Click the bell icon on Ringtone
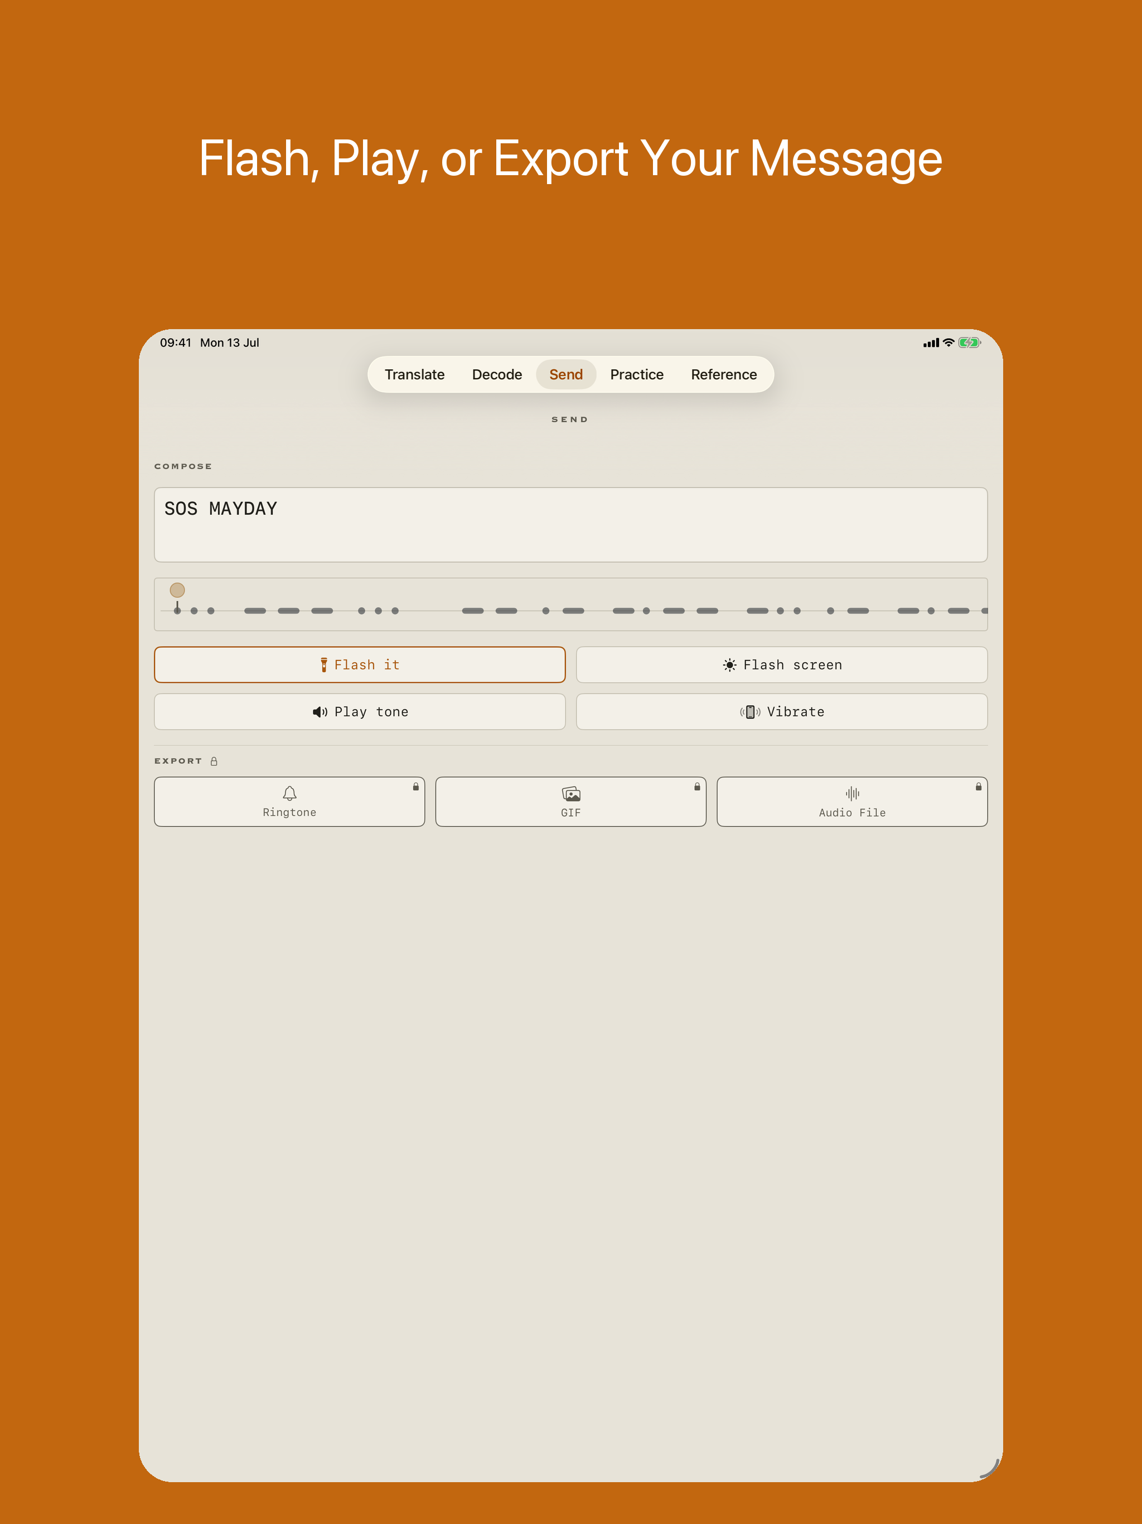This screenshot has width=1142, height=1524. point(289,793)
